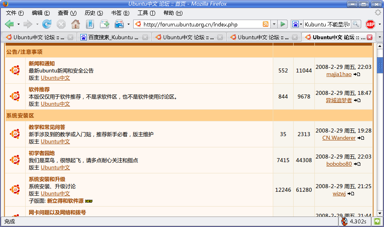The image size is (384, 227).
Task: Click the search box containing Kubuntu 不能显示
Action: [x=327, y=24]
